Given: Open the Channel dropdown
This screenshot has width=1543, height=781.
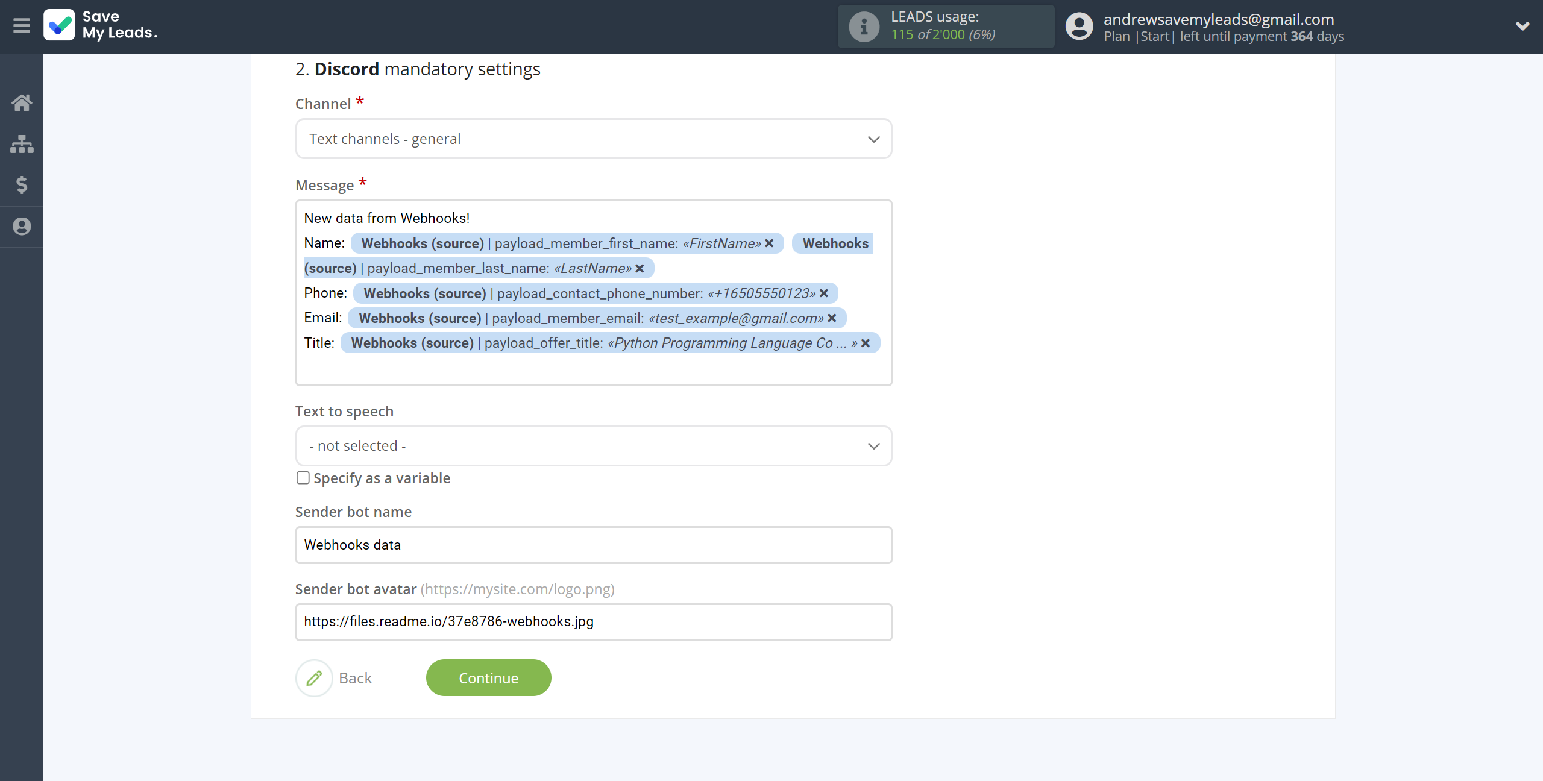Looking at the screenshot, I should (x=594, y=139).
